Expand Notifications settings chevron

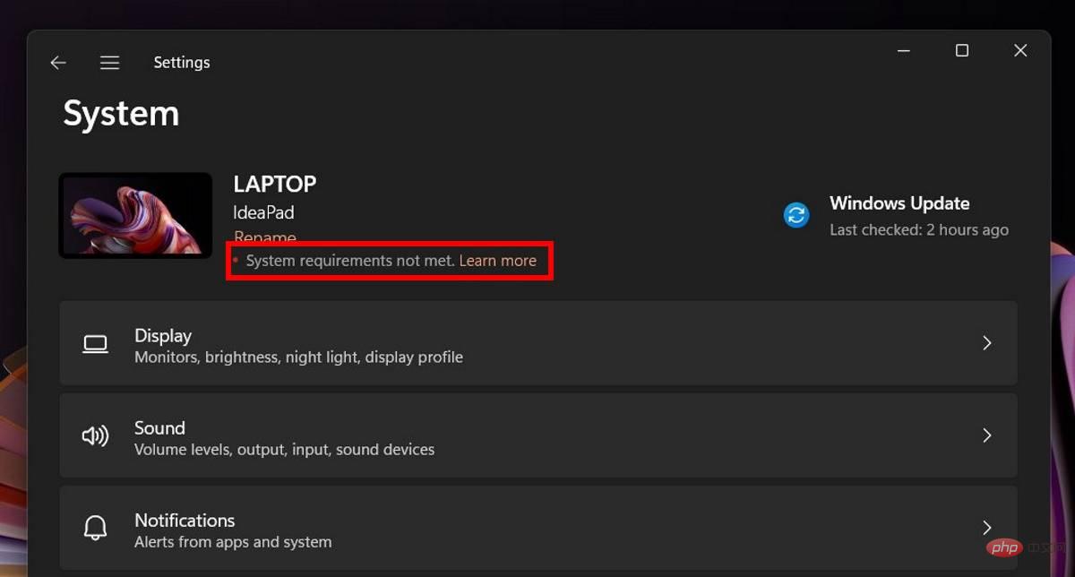986,528
